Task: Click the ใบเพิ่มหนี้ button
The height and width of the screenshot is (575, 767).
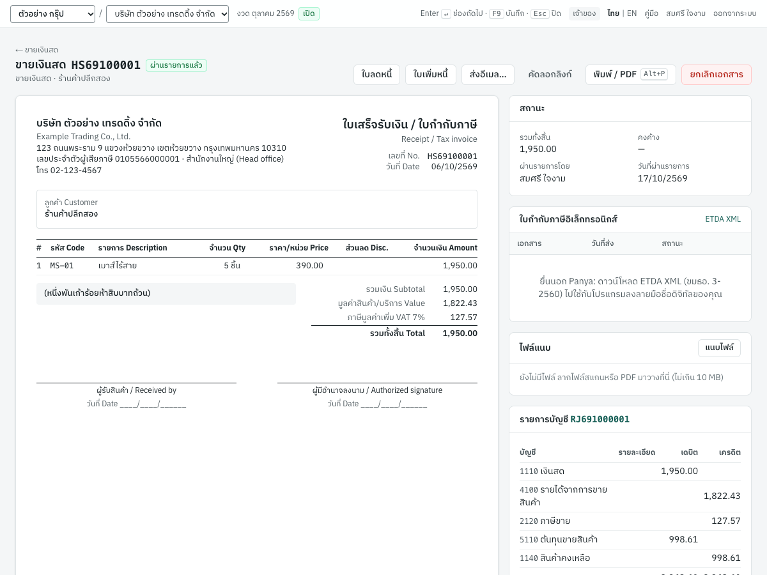Action: (x=431, y=75)
